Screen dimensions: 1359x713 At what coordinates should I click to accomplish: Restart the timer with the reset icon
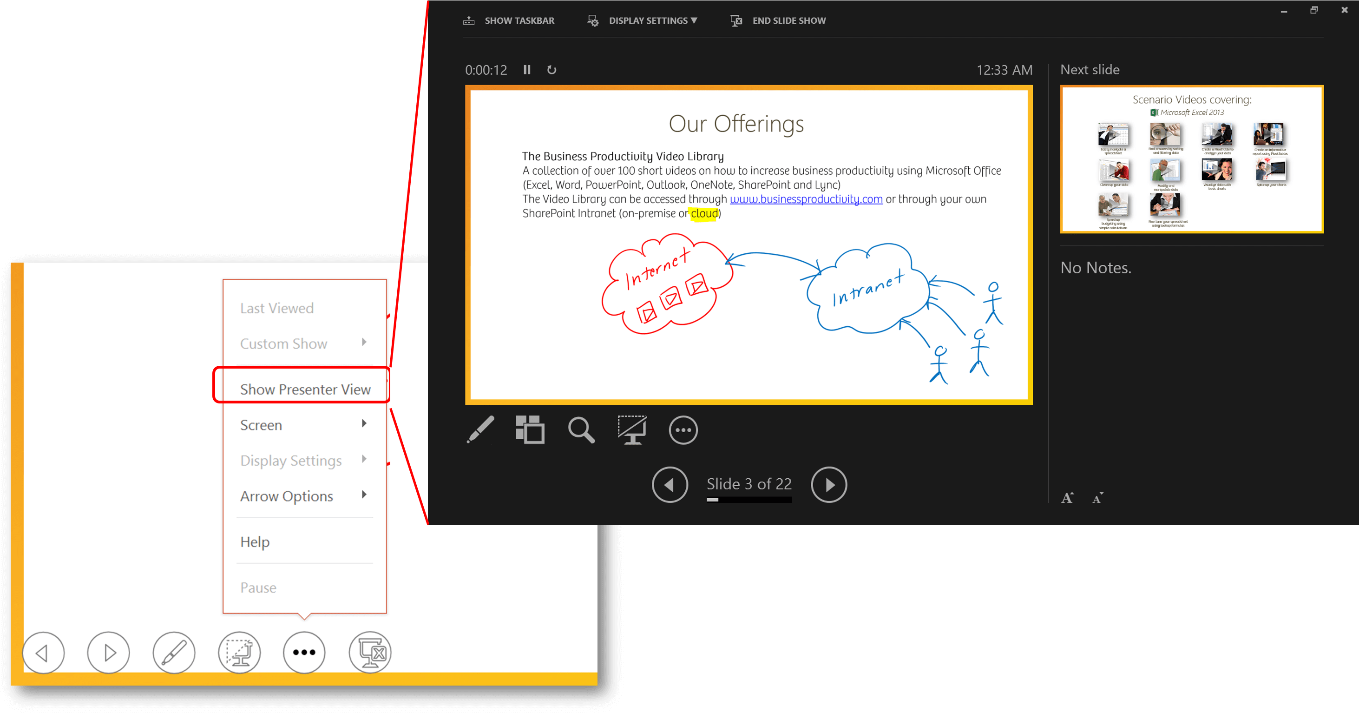pyautogui.click(x=551, y=70)
